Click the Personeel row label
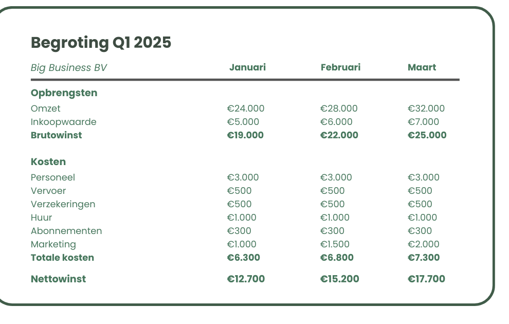Screen dimensions: 509x324 pyautogui.click(x=53, y=177)
